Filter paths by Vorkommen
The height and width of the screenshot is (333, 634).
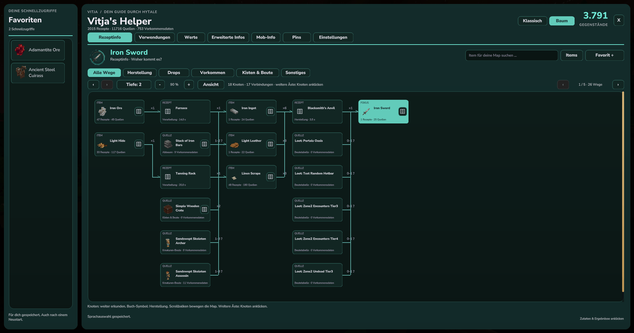point(213,73)
